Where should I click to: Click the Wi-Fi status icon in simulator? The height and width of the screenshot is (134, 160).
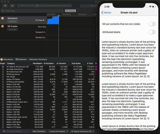[150, 7]
